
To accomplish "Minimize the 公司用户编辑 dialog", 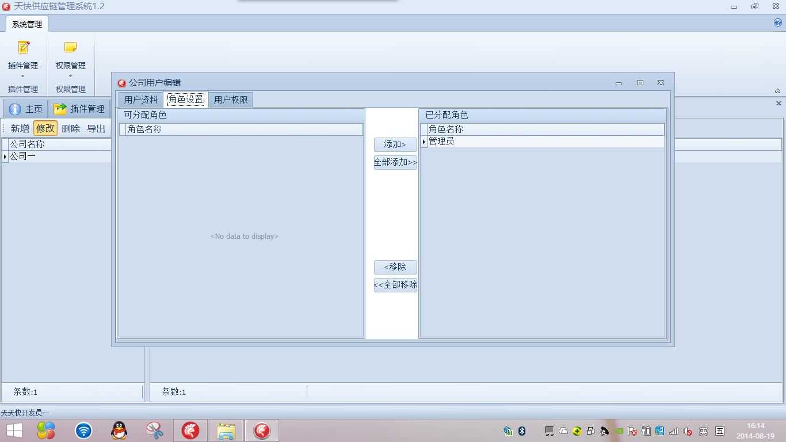I will [619, 83].
